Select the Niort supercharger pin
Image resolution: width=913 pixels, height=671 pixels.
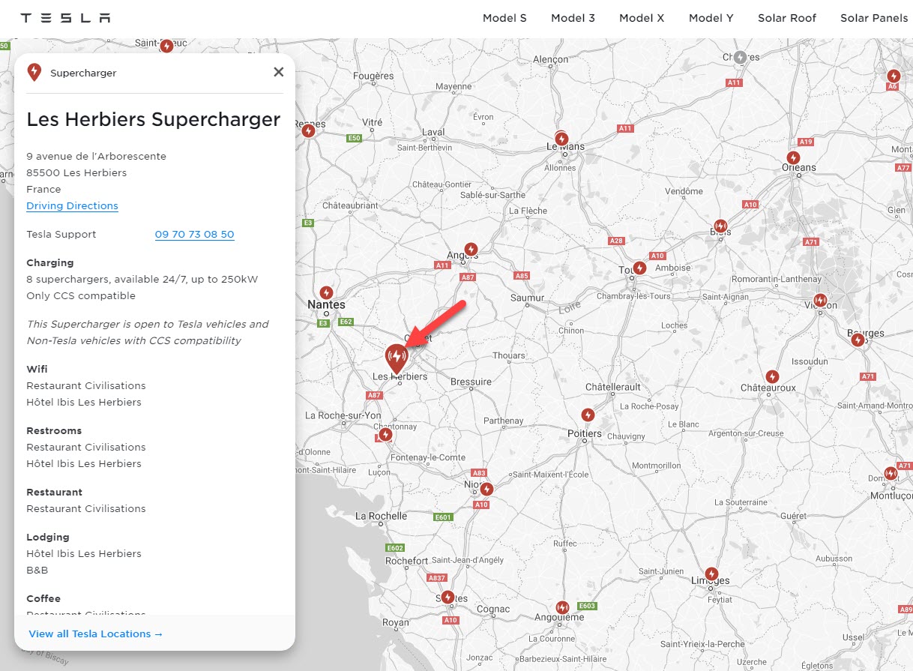click(486, 489)
